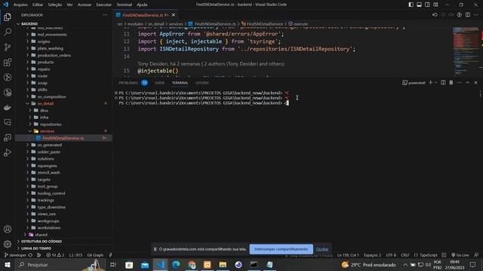Viewport: 483px width, 271px height.
Task: Expand the repositories folder
Action: (x=63, y=124)
